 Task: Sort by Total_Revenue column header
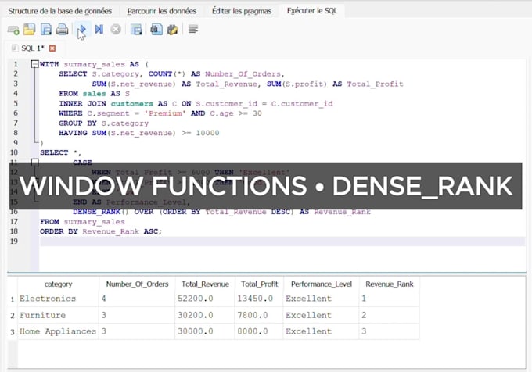point(205,284)
